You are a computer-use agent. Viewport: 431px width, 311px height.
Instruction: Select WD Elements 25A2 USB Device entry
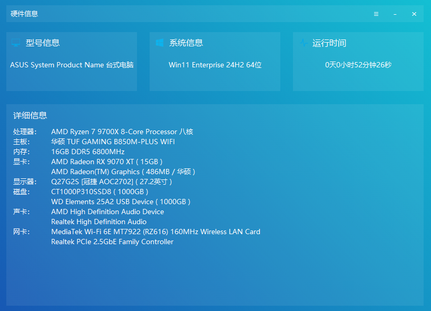pos(121,202)
